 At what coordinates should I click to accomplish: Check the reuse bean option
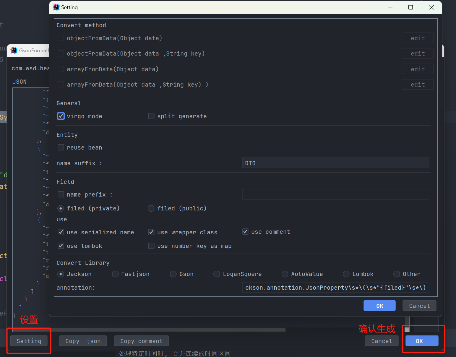click(x=61, y=147)
